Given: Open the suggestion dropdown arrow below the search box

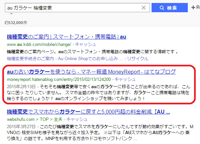Looking at the screenshot, I should 12,14.
